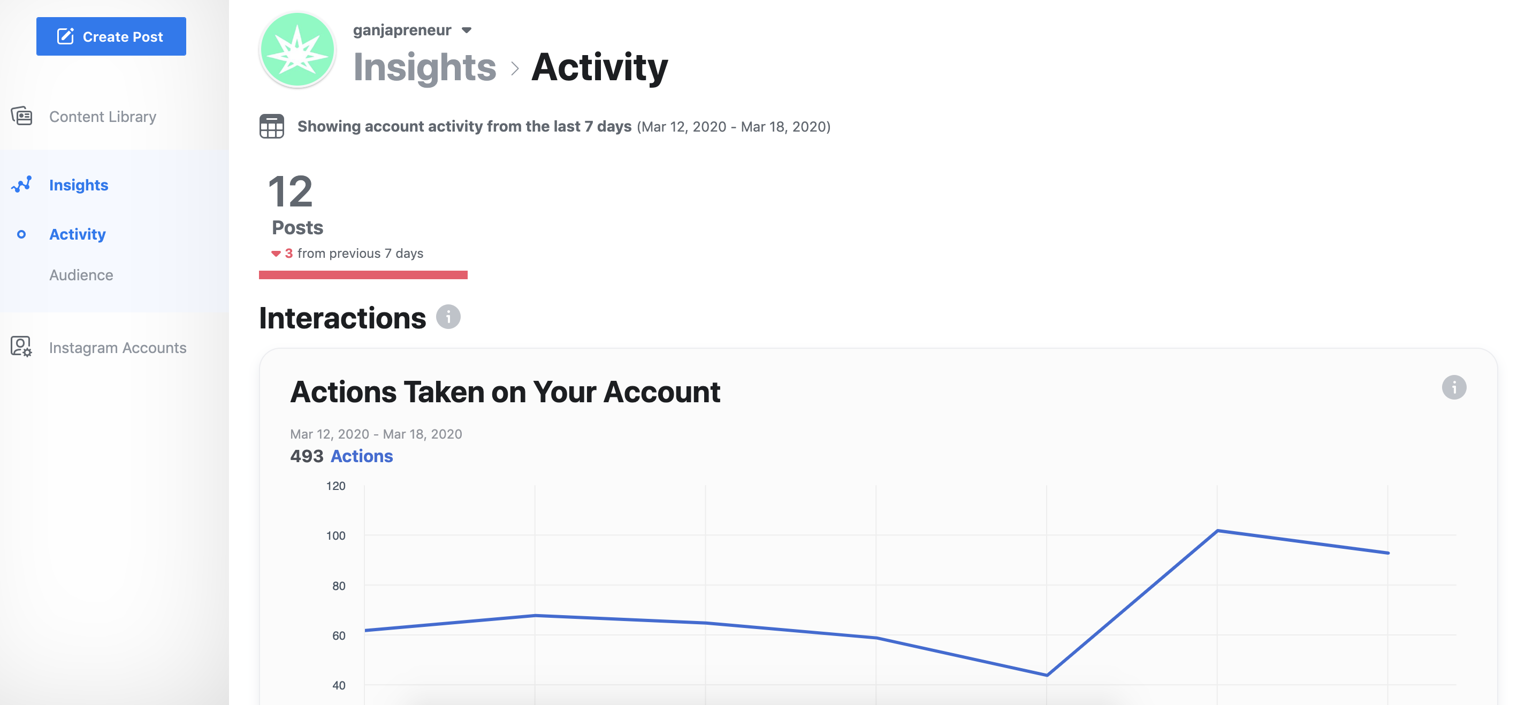The height and width of the screenshot is (705, 1525).
Task: Click the calendar/date range icon
Action: (x=271, y=126)
